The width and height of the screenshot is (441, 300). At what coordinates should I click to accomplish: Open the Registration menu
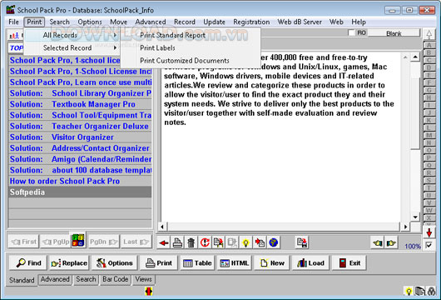click(251, 22)
